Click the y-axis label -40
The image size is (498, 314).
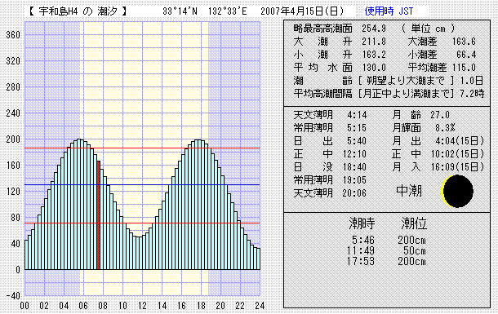13,296
